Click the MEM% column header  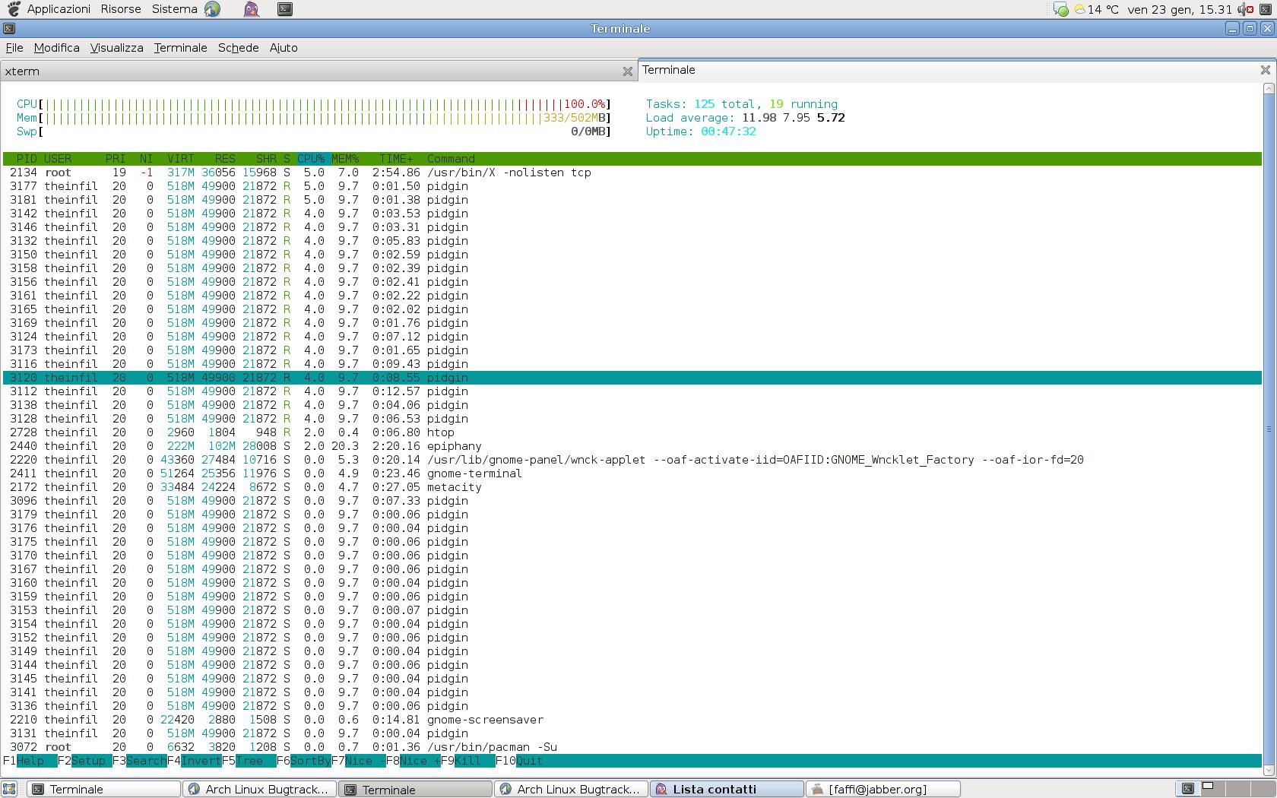pyautogui.click(x=345, y=159)
